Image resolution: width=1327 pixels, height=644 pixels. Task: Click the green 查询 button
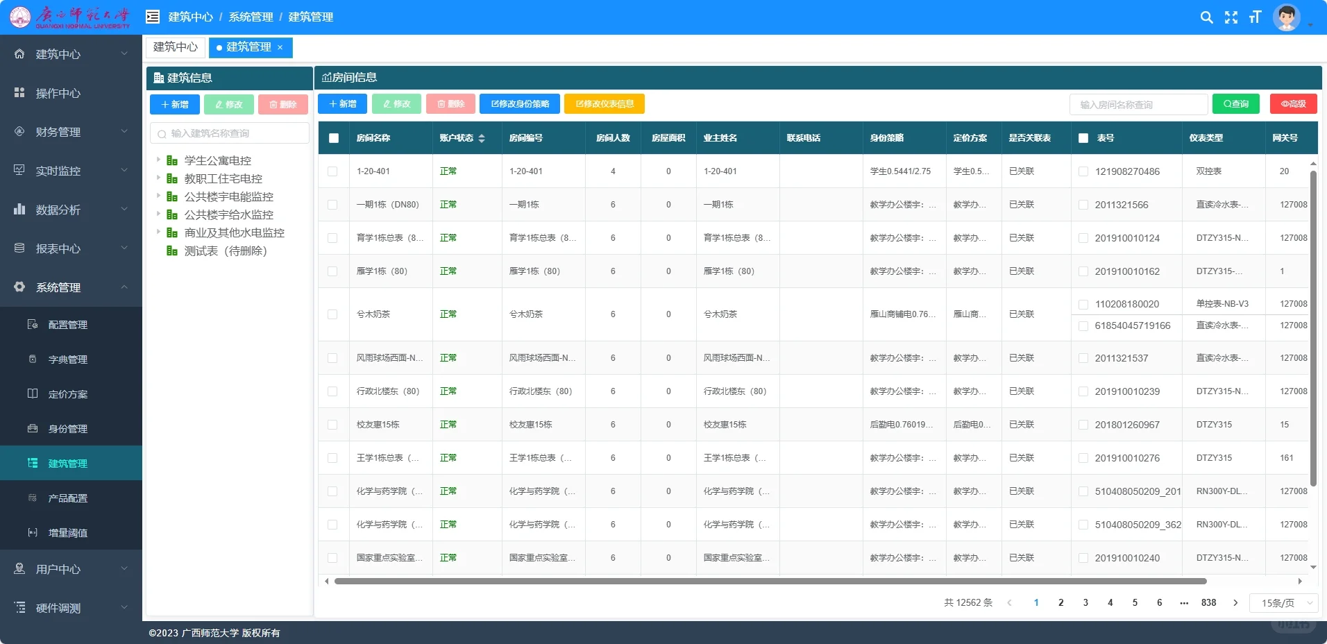coord(1236,104)
